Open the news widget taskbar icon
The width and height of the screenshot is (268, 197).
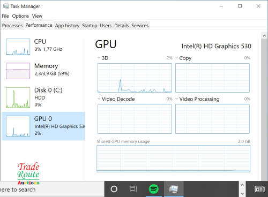[x=259, y=189]
